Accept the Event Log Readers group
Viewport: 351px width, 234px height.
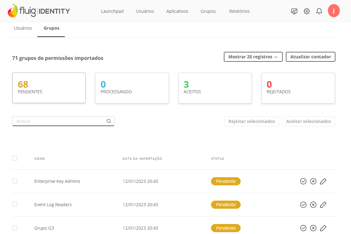[x=303, y=205]
